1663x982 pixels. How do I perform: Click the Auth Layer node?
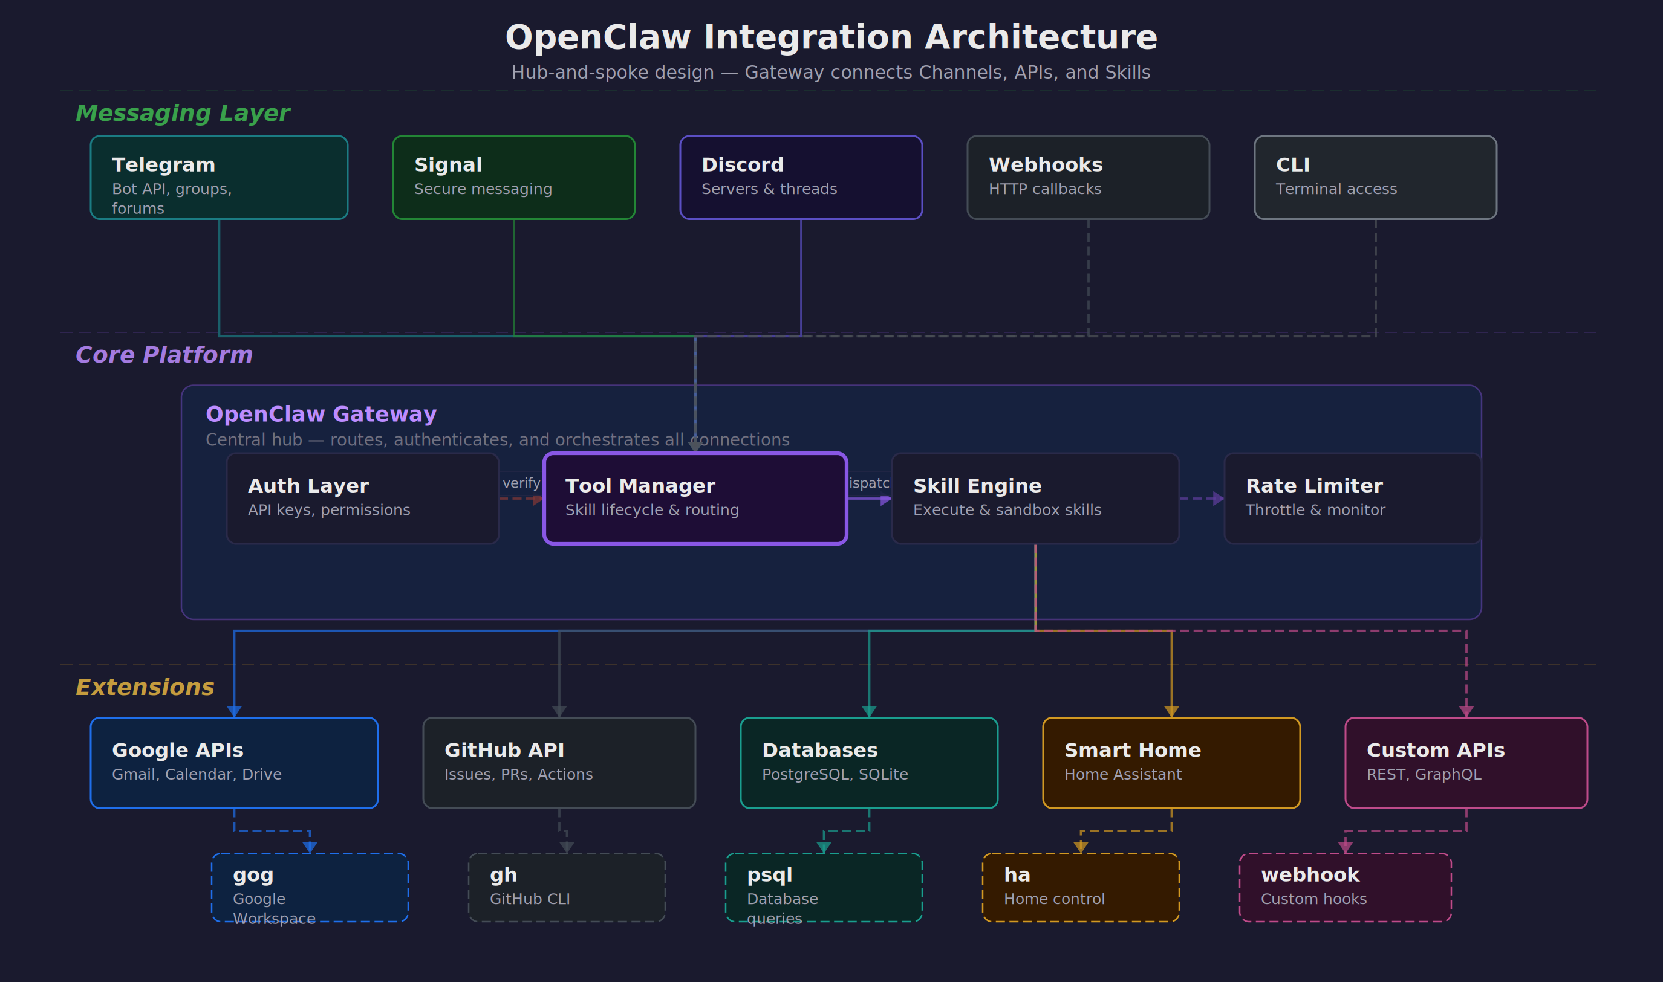pos(362,497)
